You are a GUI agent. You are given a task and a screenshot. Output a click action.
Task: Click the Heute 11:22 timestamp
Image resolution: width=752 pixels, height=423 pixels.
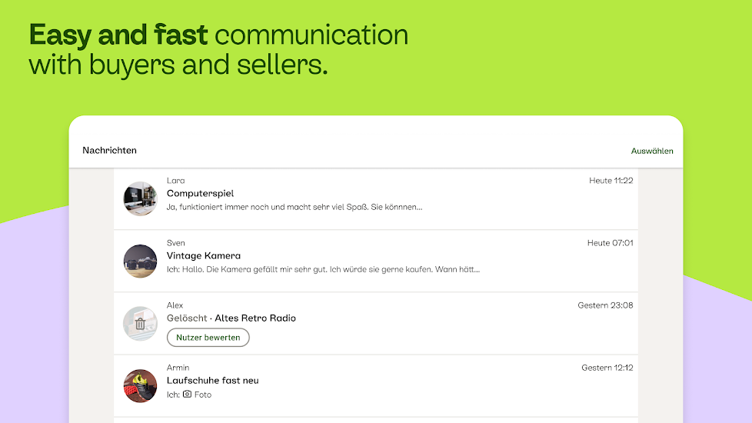pyautogui.click(x=611, y=181)
